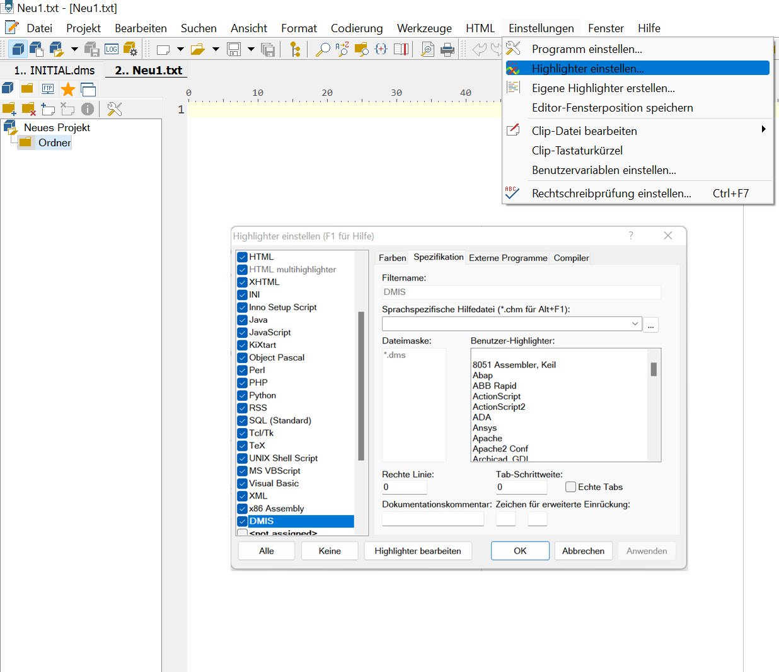Click the add folder to project icon

pyautogui.click(x=9, y=109)
